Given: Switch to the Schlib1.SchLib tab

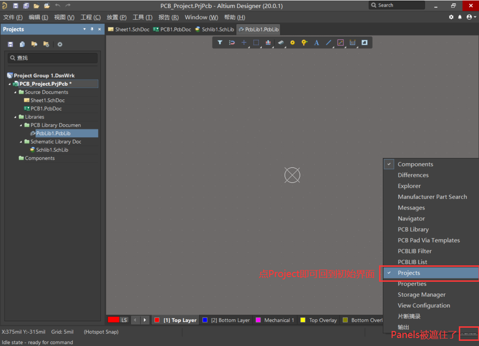Looking at the screenshot, I should [x=214, y=30].
